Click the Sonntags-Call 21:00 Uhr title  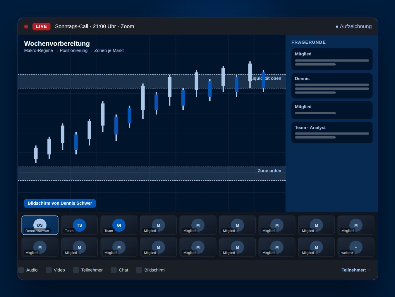95,26
